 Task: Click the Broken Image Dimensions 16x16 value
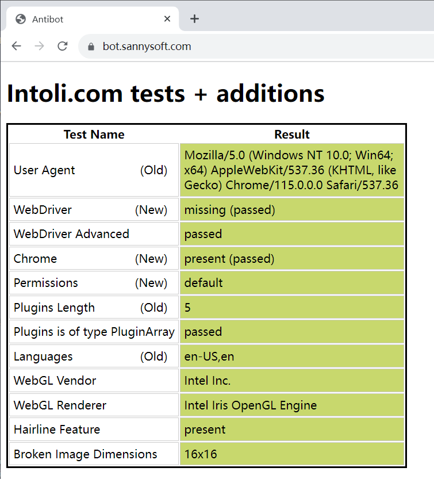pos(201,454)
